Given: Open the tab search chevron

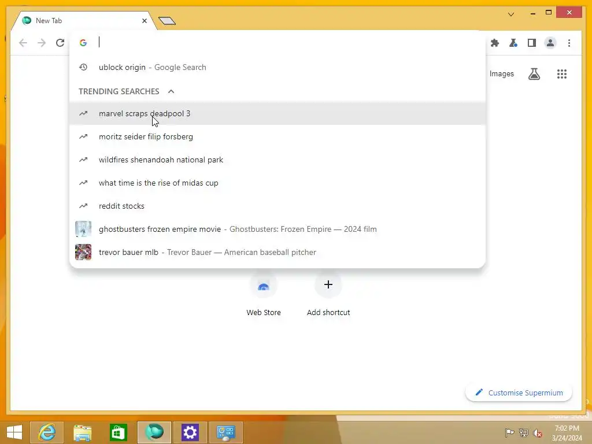Looking at the screenshot, I should tap(511, 14).
